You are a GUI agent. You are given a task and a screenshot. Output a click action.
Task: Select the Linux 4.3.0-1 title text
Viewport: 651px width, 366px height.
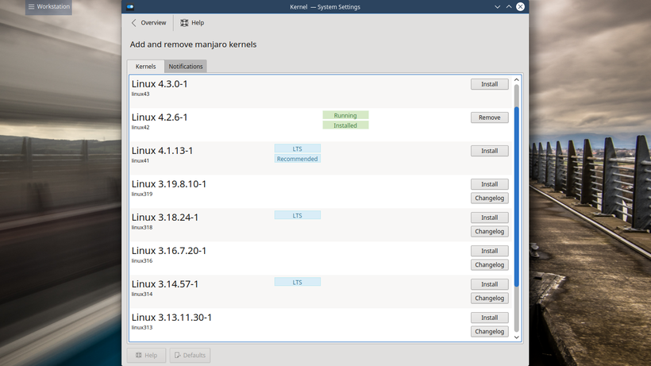[x=160, y=84]
